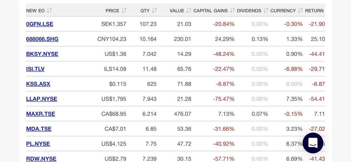
Task: Click the value 53.36
Action: click(184, 129)
